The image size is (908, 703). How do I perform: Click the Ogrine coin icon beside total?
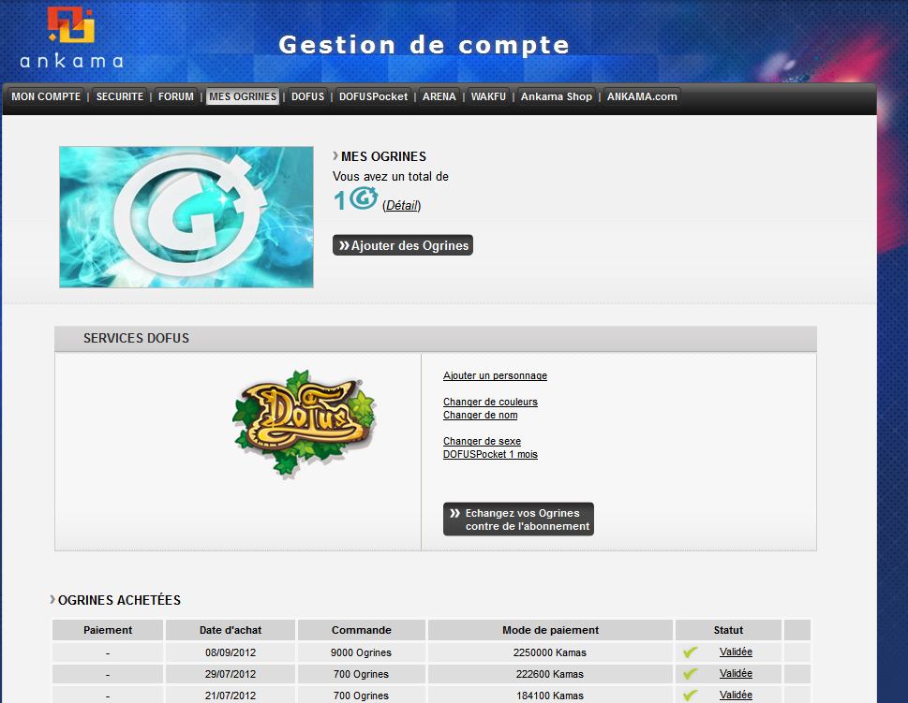point(364,198)
